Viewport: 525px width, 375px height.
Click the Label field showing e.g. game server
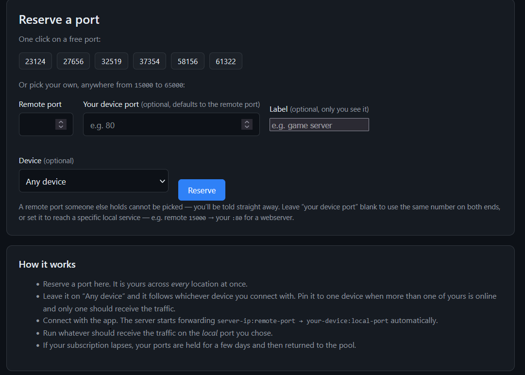(x=319, y=124)
